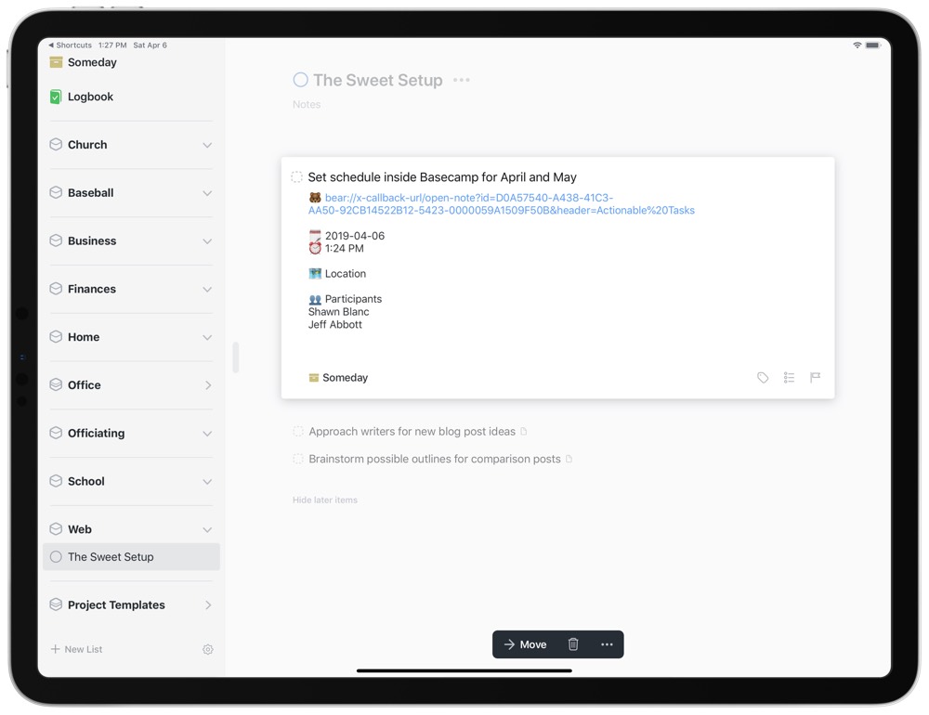Tap the Wi-Fi status icon
The image size is (929, 715).
(x=857, y=45)
